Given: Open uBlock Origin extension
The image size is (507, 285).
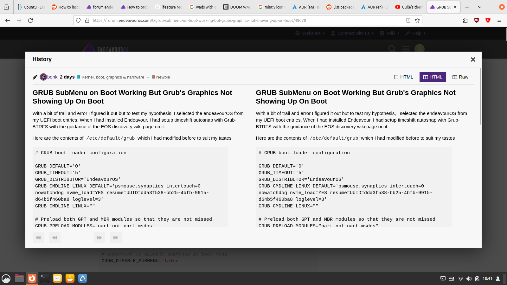Looking at the screenshot, I should click(x=477, y=20).
